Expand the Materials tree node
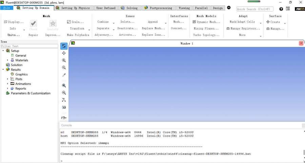 [x=7, y=60]
